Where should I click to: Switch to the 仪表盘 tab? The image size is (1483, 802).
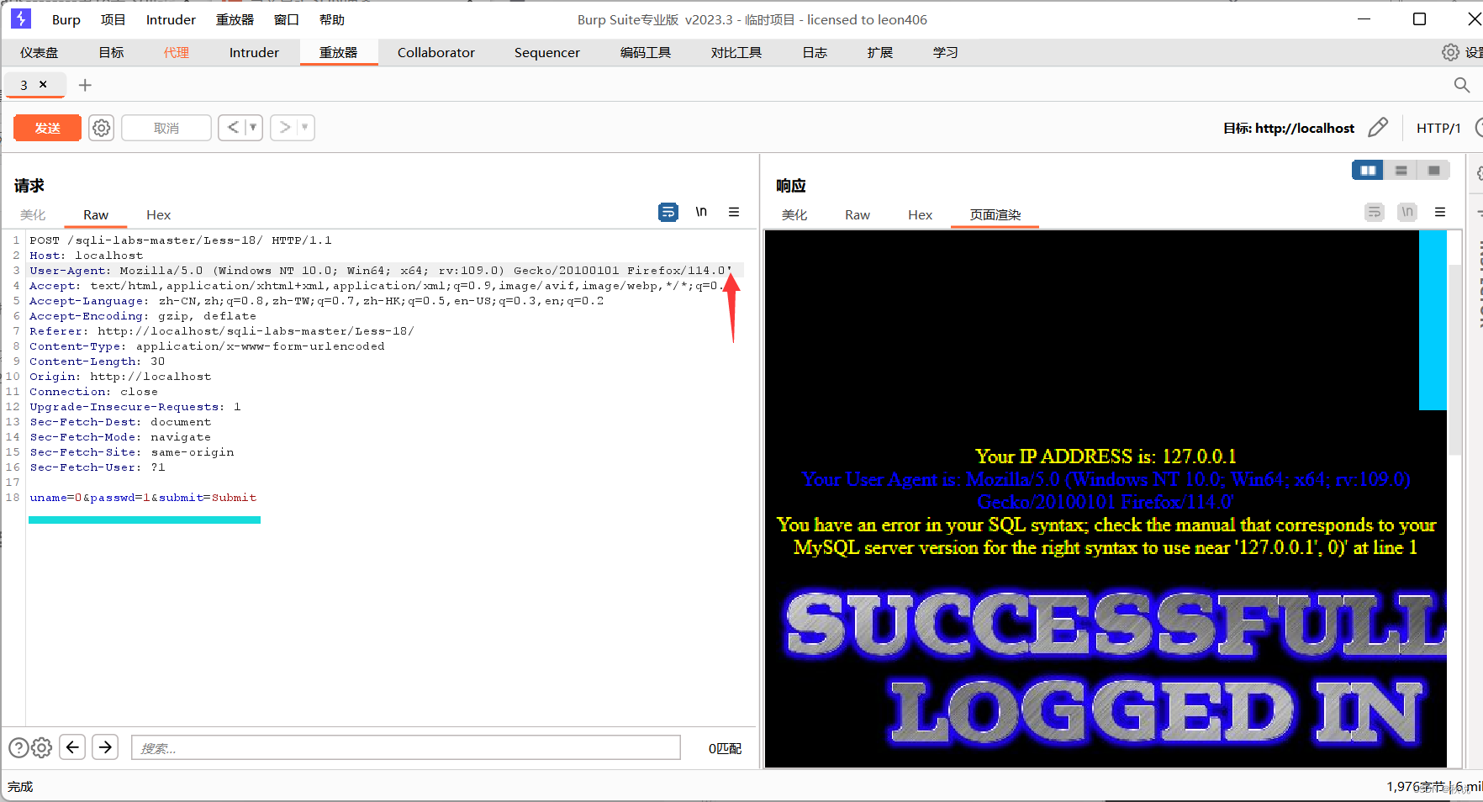(x=40, y=52)
